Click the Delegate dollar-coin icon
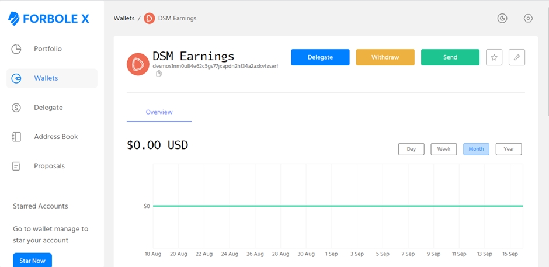Image resolution: width=549 pixels, height=267 pixels. click(16, 108)
